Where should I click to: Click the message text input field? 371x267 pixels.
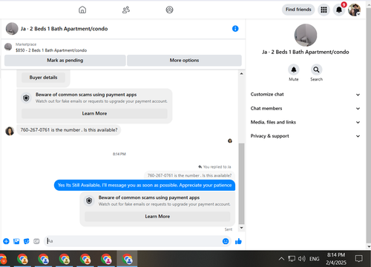click(134, 241)
